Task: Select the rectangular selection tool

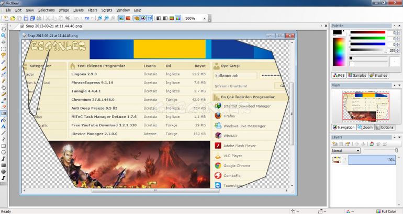Action: pos(3,49)
